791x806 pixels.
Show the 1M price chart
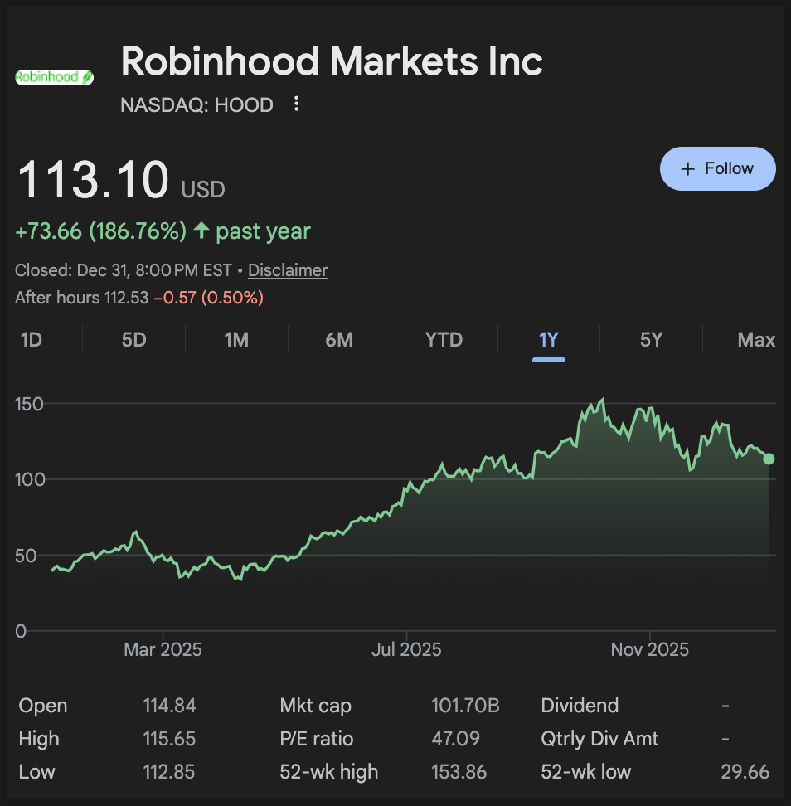(236, 340)
